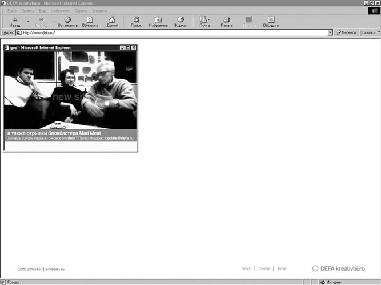Open the Файл menu
Screen dimensions: 381x285
click(11, 11)
